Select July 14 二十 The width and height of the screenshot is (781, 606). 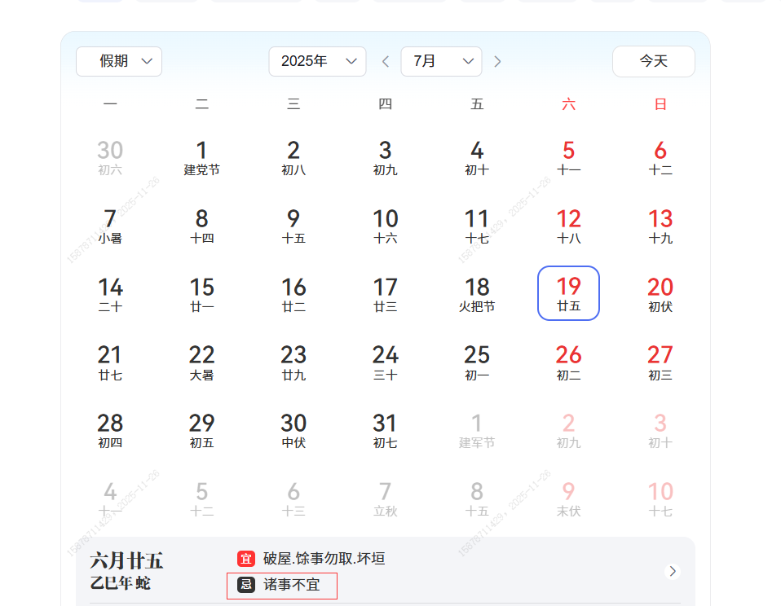[110, 293]
